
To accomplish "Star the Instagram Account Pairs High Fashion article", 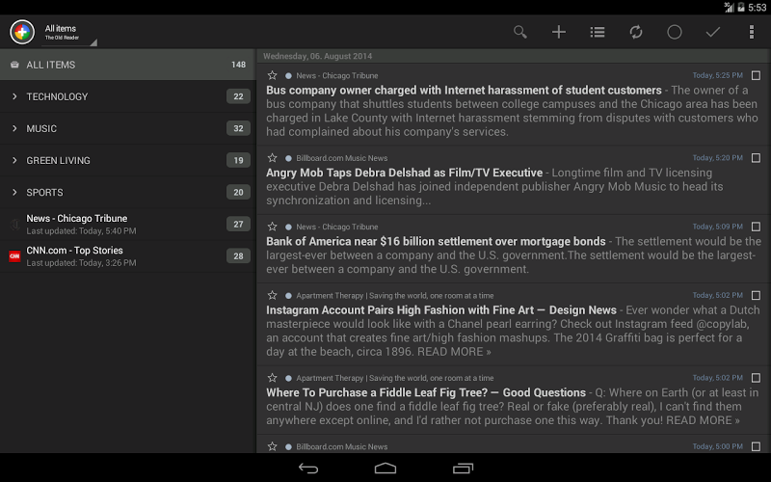I will tap(272, 295).
